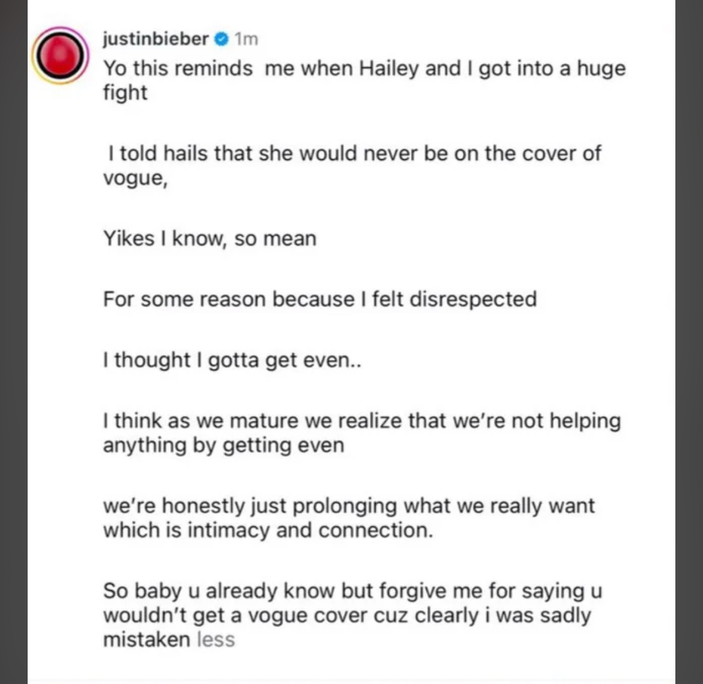This screenshot has height=684, width=703.
Task: Click the word "vogue," ending the second paragraph
Action: point(135,179)
